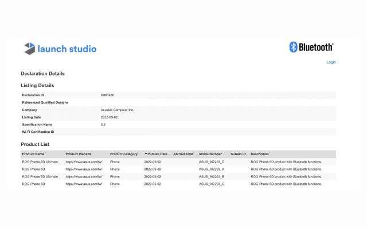Click model number ASUS_AI2203_D
Screen dimensions: 367x229
tap(212, 162)
